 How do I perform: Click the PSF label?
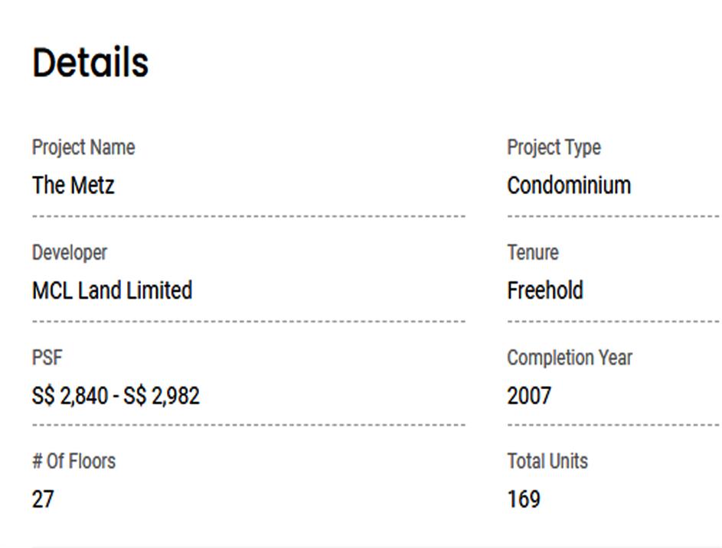(x=47, y=358)
